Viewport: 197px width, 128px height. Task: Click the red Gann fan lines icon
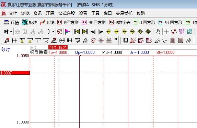(x=133, y=40)
